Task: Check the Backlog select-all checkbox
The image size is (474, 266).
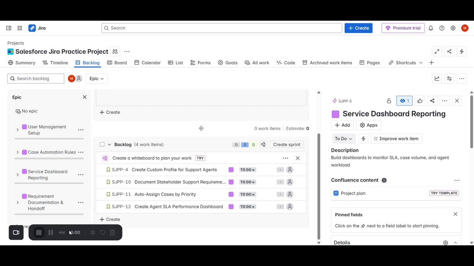Action: pyautogui.click(x=102, y=144)
